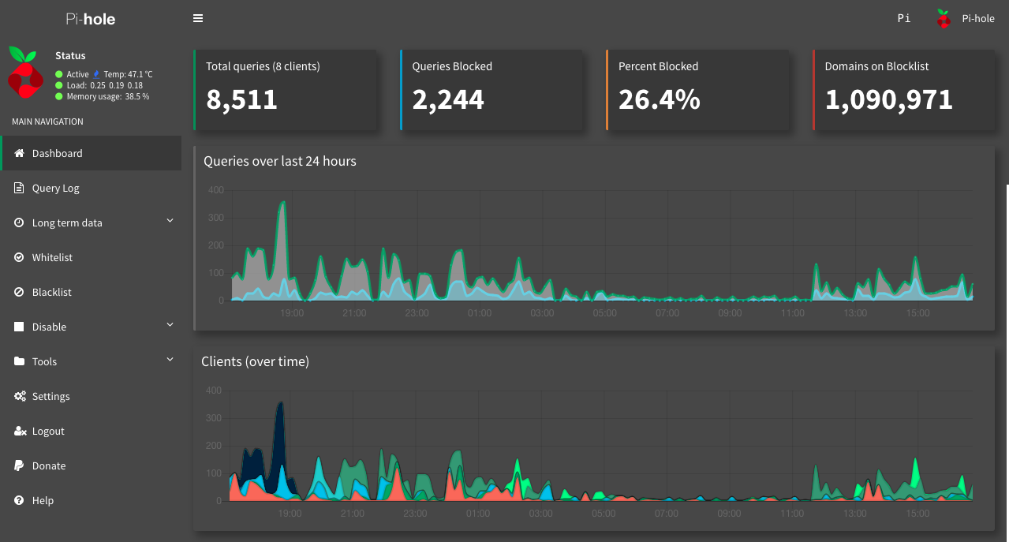Viewport: 1009px width, 542px height.
Task: Click the Domains on Blocklist stat box
Action: [x=903, y=90]
